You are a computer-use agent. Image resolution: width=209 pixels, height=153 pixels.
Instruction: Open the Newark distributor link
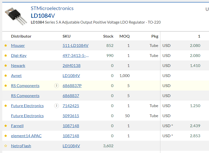coord(18,66)
